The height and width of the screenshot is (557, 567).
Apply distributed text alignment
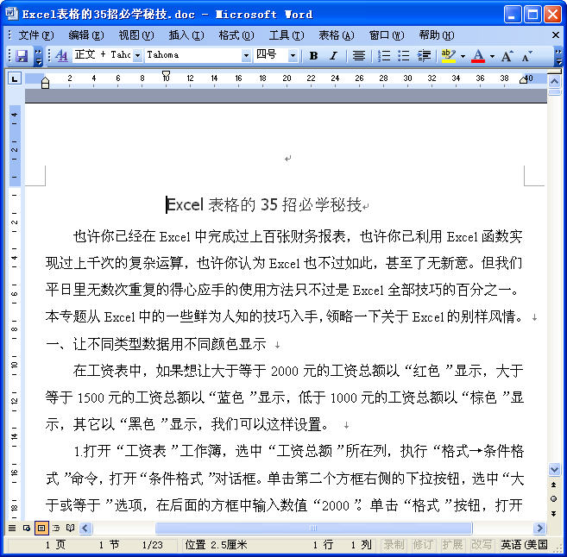[358, 55]
